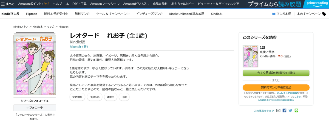Click 今すぐ第1話を無料(¥0)で読む button

coord(276,73)
